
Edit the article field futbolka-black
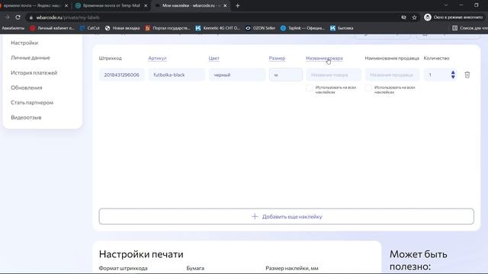coord(176,75)
